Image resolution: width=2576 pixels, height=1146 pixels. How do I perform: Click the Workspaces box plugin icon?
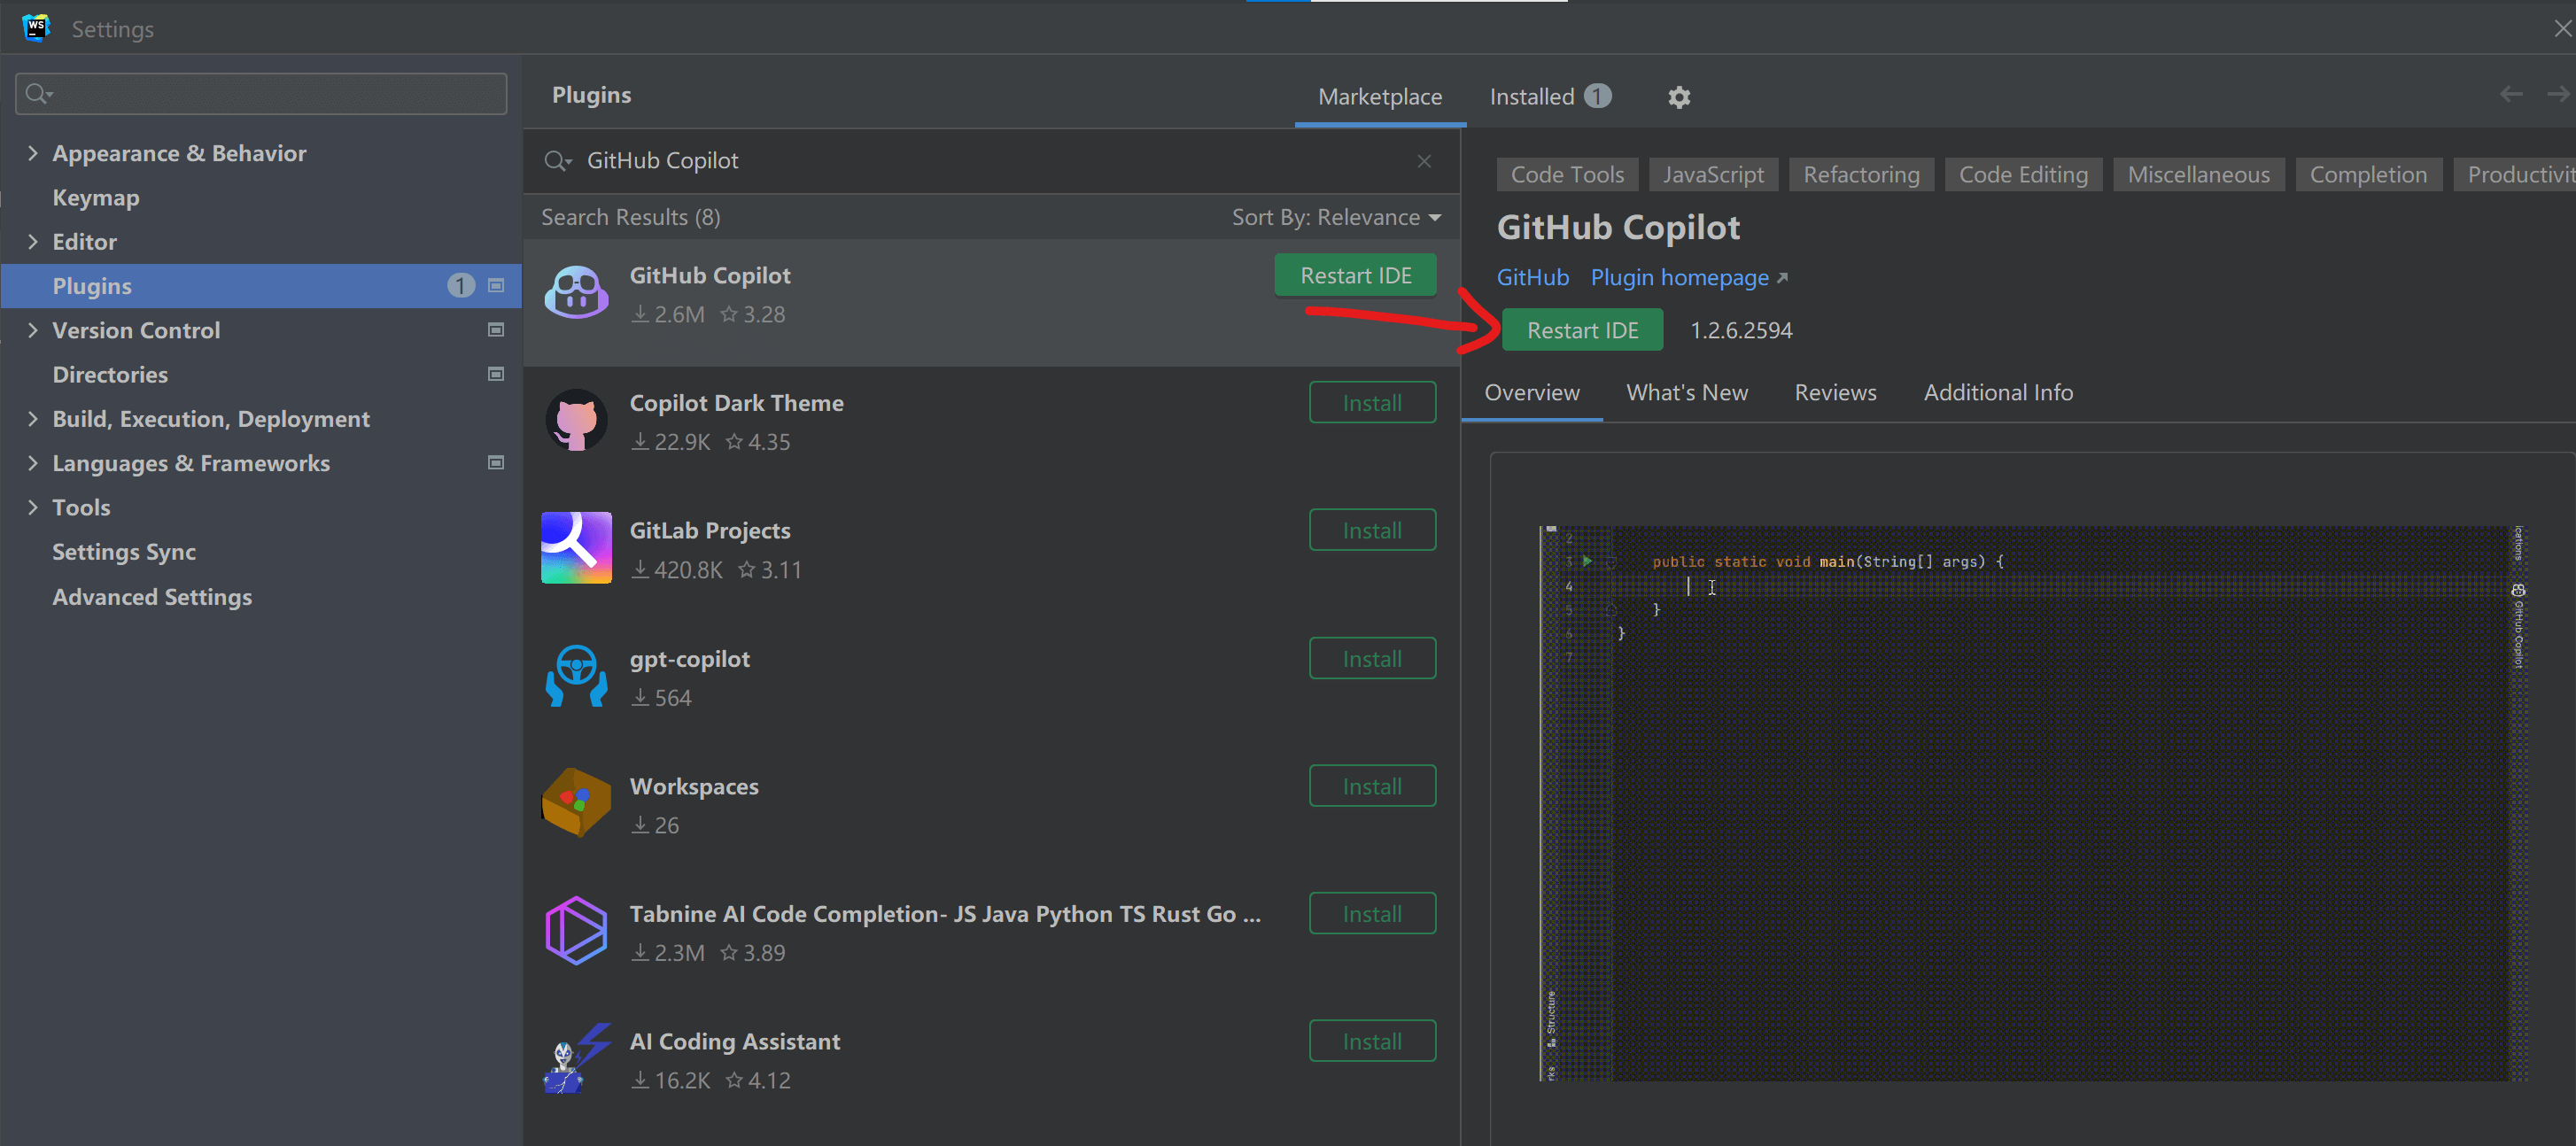tap(576, 803)
